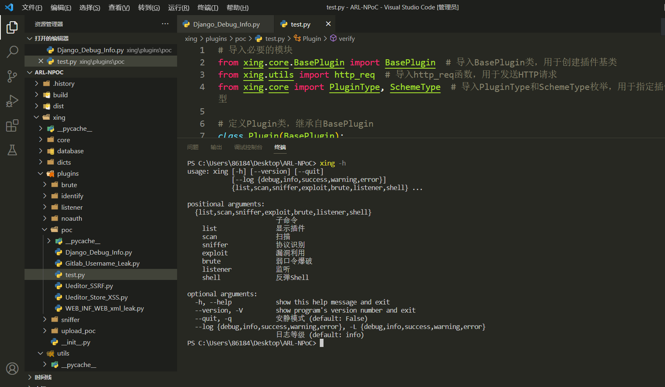Screen dimensions: 665x387
Task: Switch to Django_Debug_Info.py editor tab
Action: click(x=226, y=24)
